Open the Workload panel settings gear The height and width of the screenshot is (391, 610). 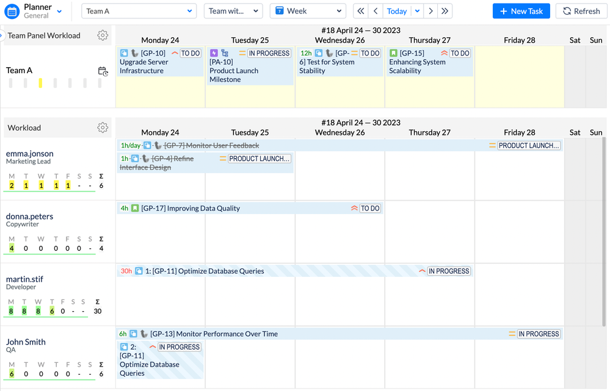(103, 127)
